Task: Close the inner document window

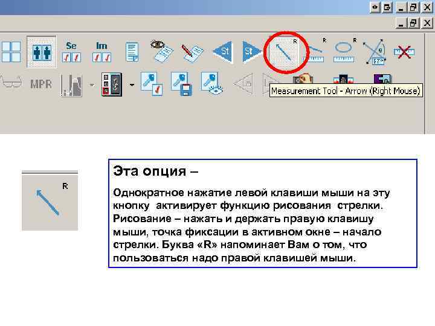Action: 427,23
